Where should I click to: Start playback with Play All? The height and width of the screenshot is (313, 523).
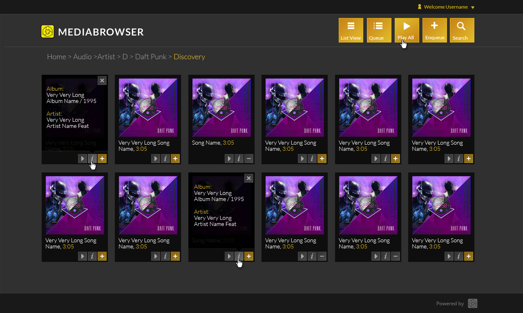407,30
